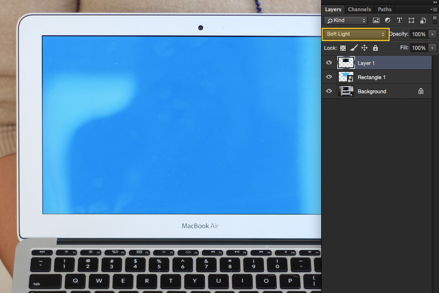Click the Opacity label
439x293 pixels.
click(x=399, y=34)
